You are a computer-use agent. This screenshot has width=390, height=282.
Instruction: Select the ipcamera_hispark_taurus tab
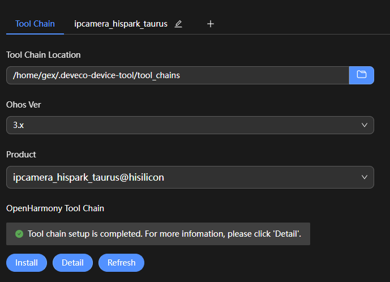point(121,24)
